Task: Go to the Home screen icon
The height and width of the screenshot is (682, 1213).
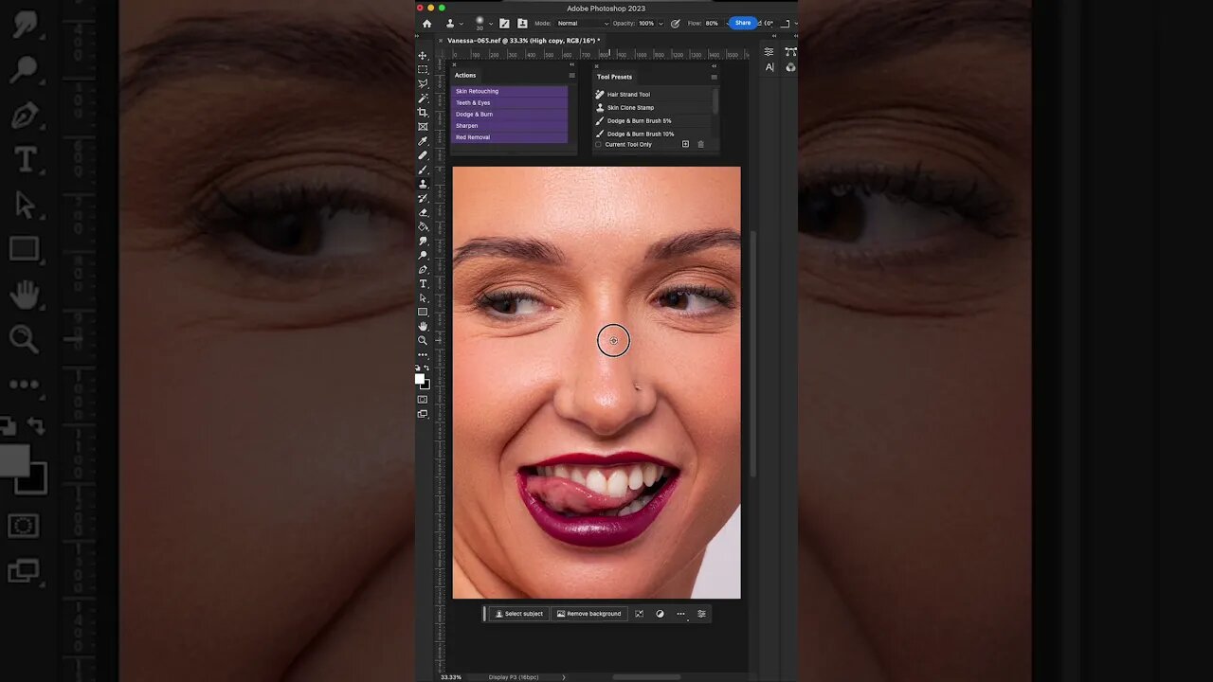Action: 426,23
